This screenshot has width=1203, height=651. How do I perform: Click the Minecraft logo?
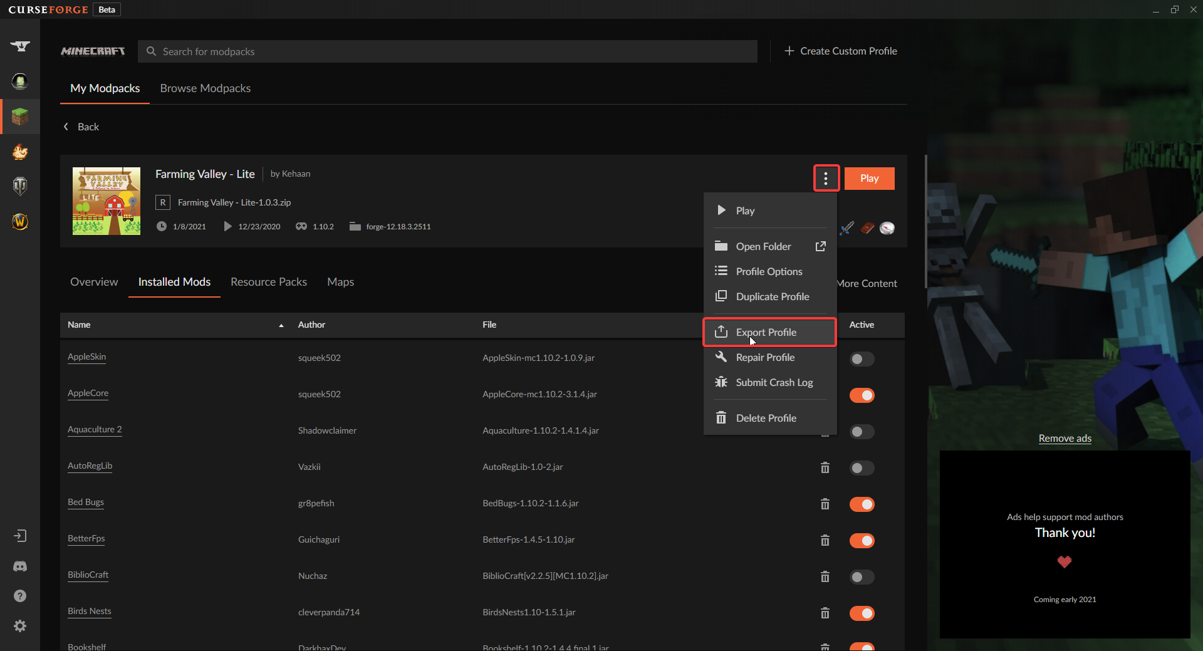click(93, 51)
